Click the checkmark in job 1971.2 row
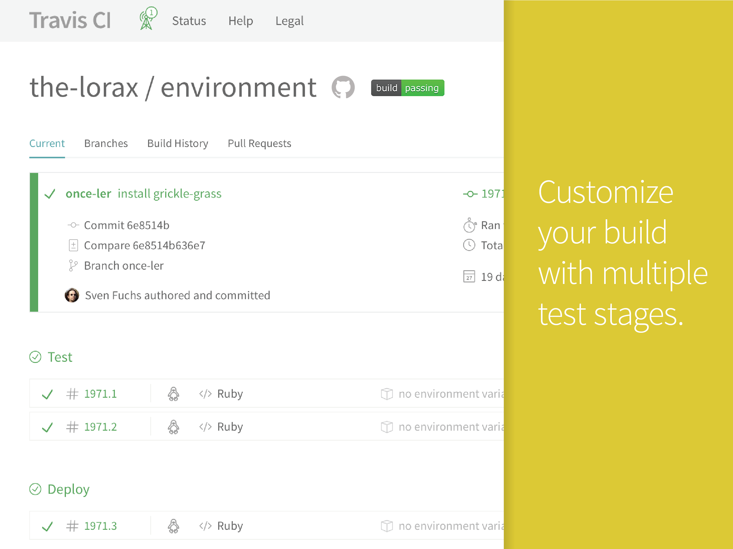 coord(47,427)
